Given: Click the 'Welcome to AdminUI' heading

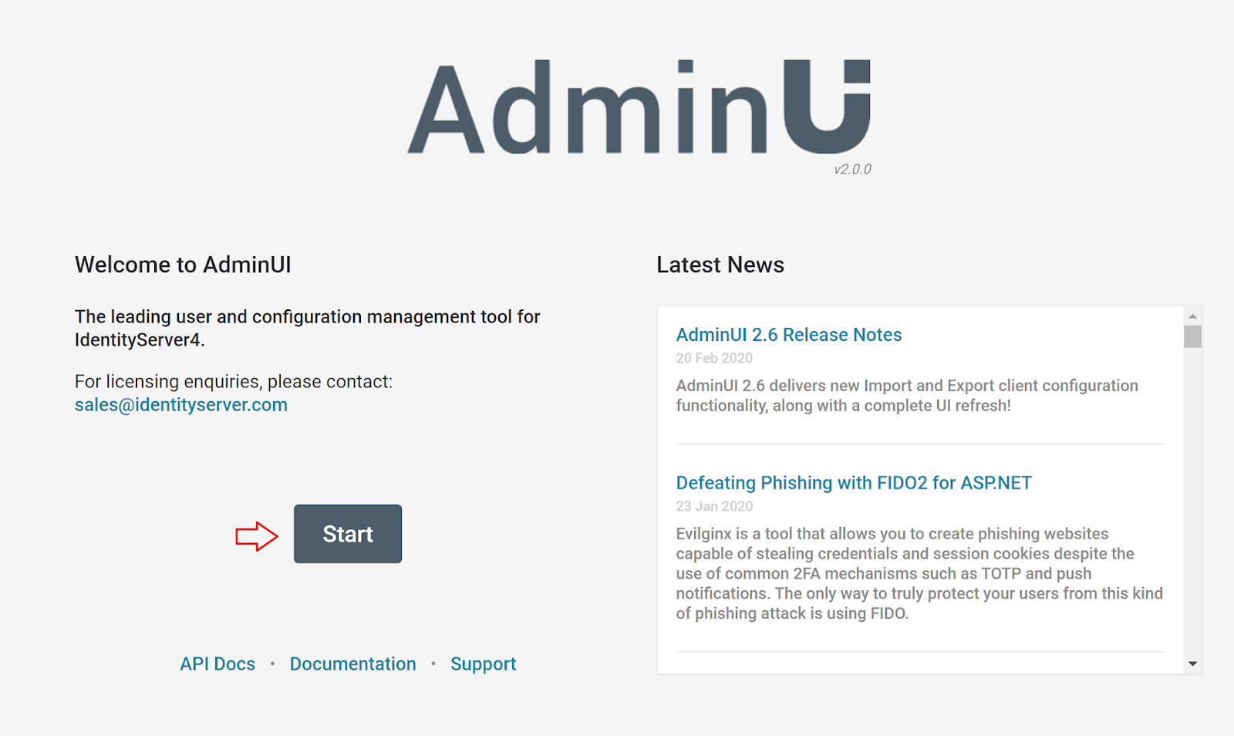Looking at the screenshot, I should pos(183,265).
